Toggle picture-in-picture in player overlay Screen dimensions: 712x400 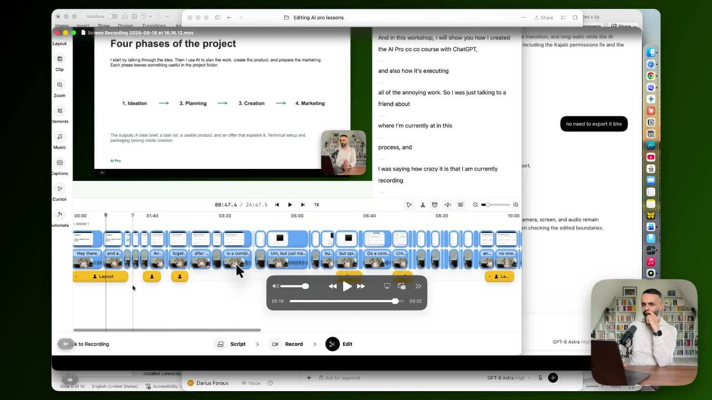click(x=402, y=286)
